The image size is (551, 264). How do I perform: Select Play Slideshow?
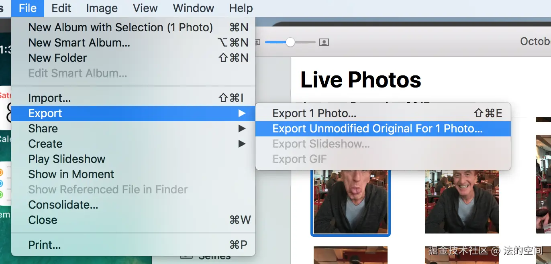133,159
